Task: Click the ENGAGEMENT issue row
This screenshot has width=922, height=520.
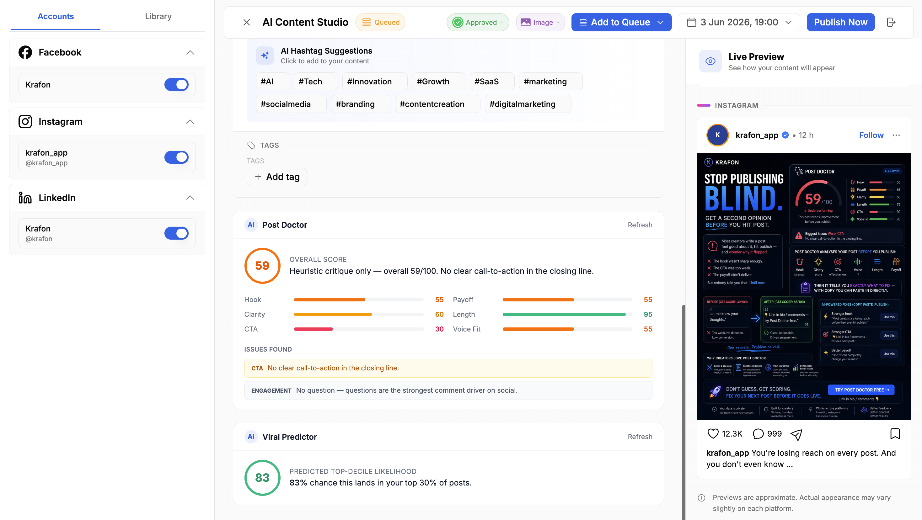Action: click(448, 390)
